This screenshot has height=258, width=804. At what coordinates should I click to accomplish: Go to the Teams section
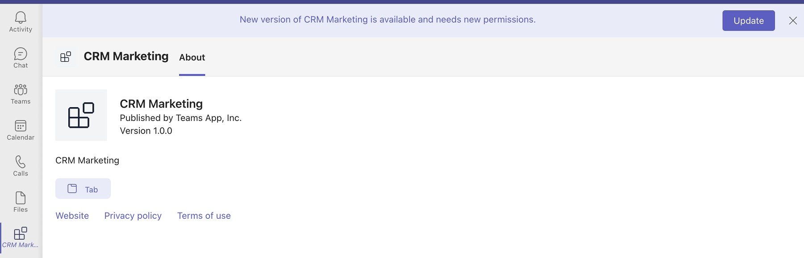(21, 94)
